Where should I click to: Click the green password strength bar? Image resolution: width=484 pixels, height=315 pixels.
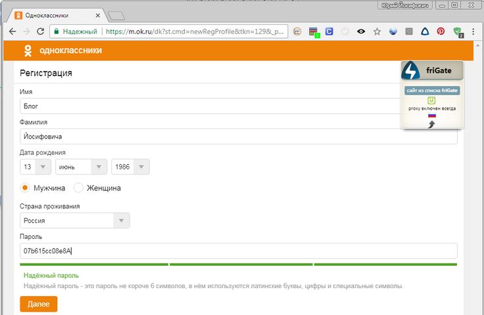coord(238,264)
